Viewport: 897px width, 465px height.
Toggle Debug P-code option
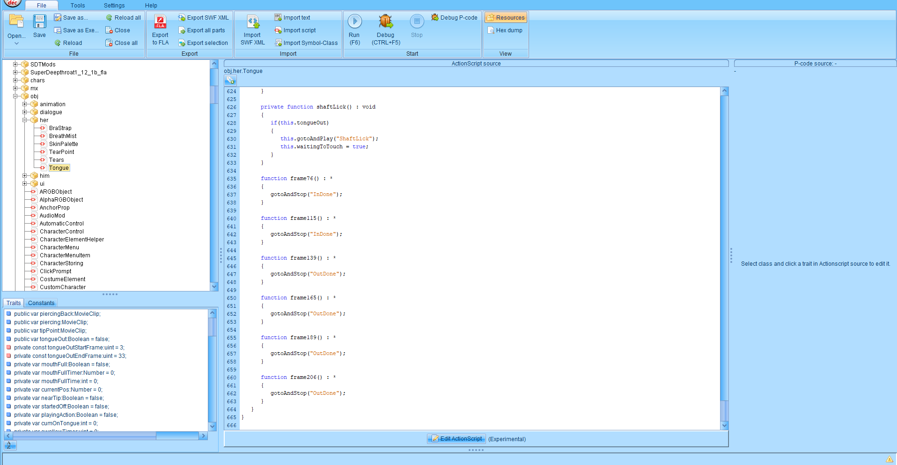click(454, 18)
